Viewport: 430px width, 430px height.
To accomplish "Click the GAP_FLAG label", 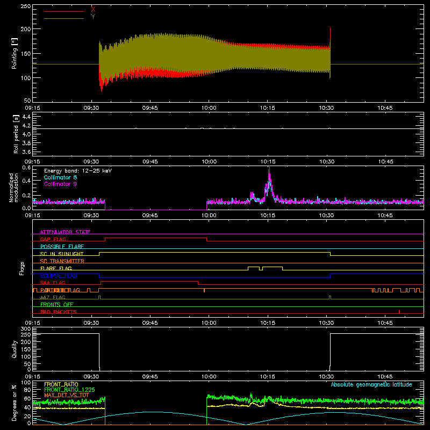I will 53,239.
